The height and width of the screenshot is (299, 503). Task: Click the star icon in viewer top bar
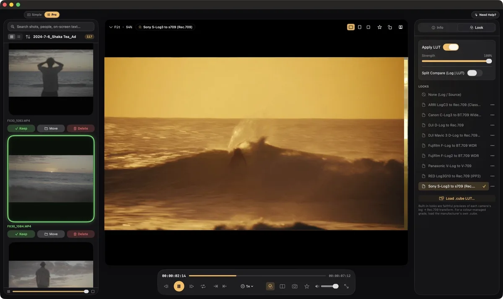pyautogui.click(x=380, y=27)
